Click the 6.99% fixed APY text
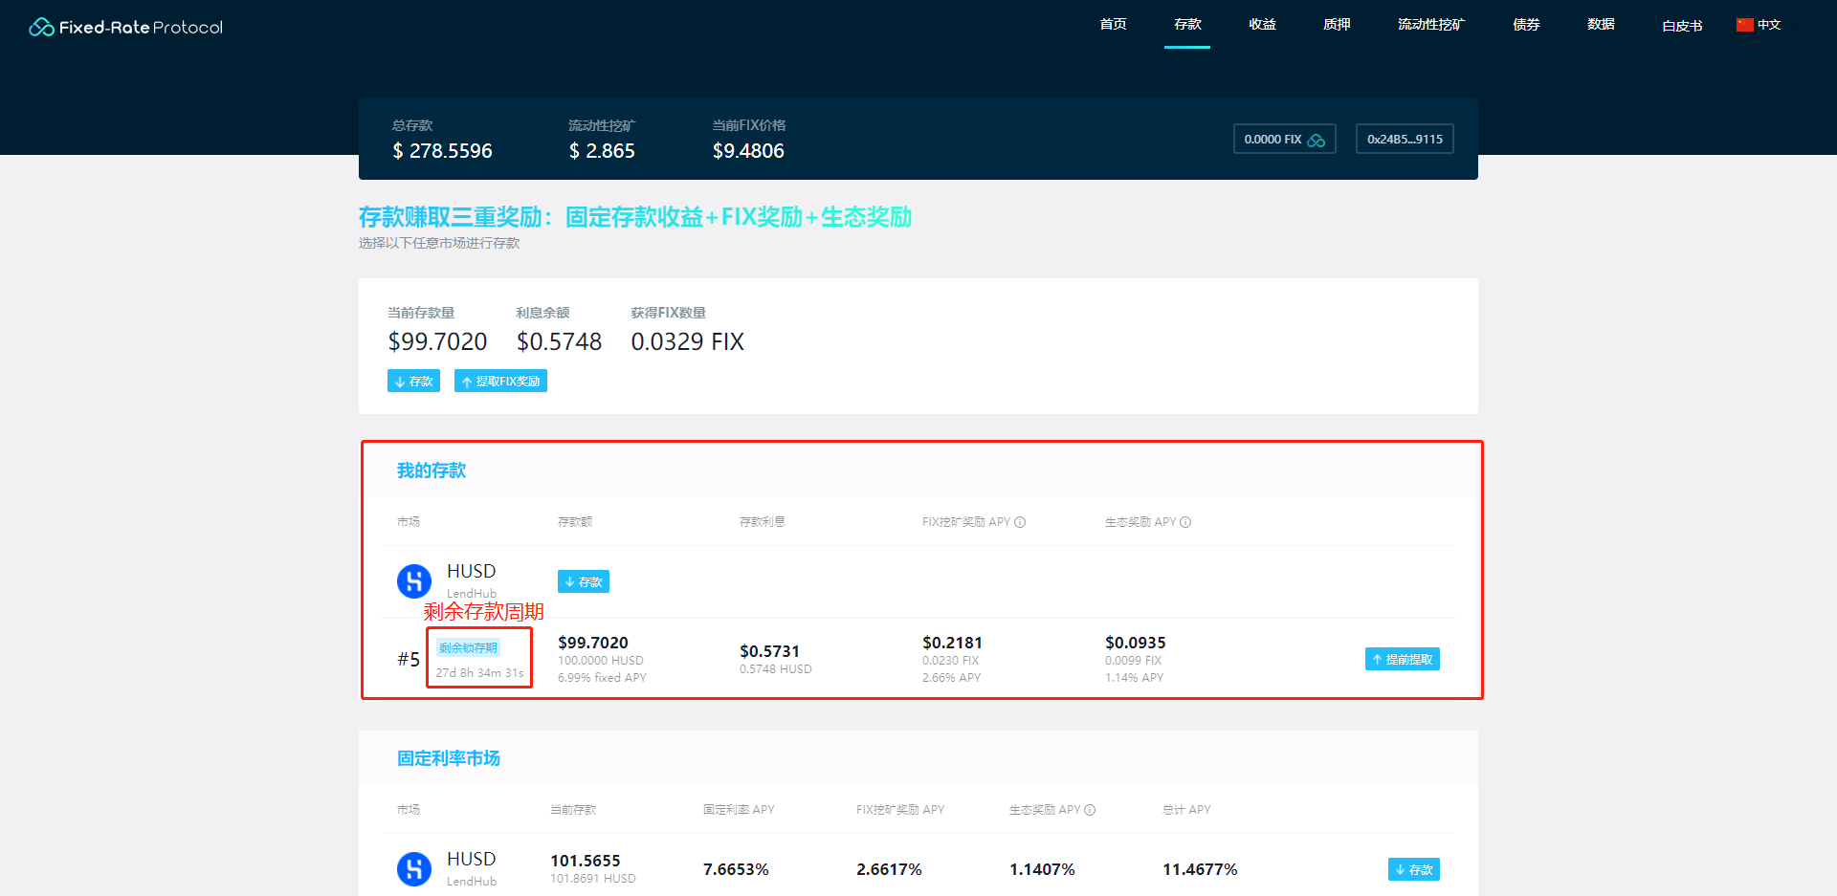This screenshot has width=1837, height=896. (x=602, y=678)
